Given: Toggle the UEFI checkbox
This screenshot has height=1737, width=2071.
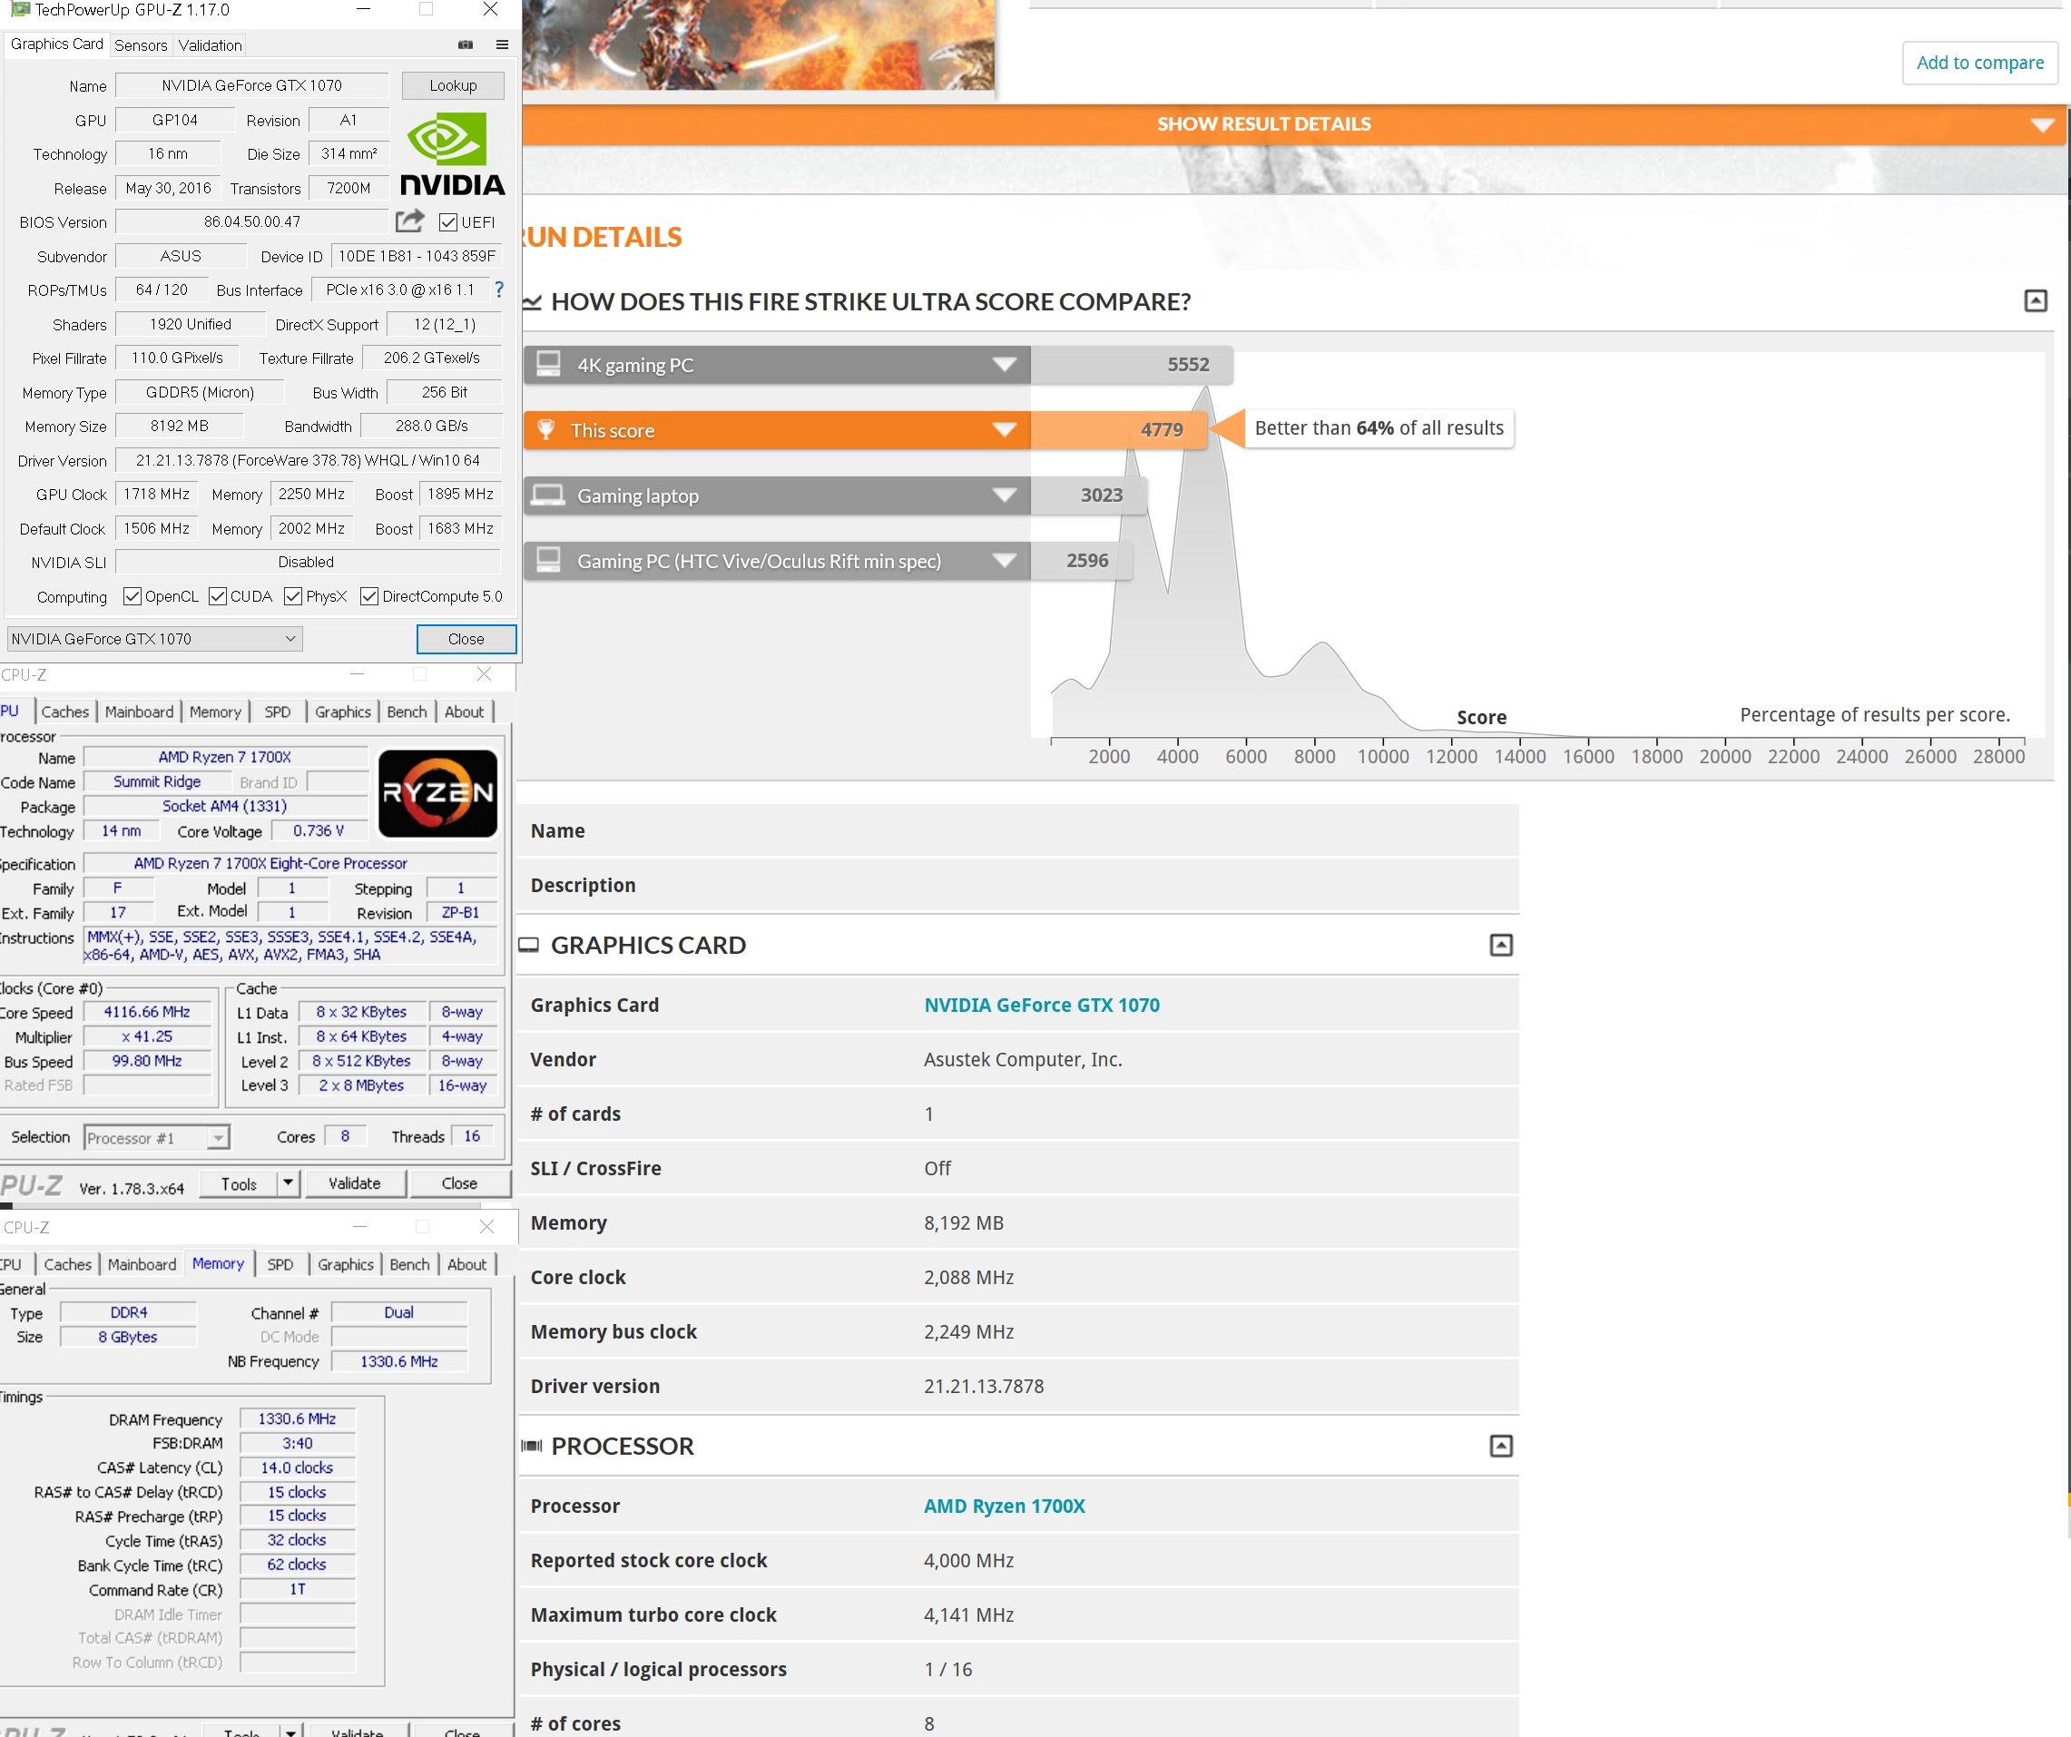Looking at the screenshot, I should [447, 222].
